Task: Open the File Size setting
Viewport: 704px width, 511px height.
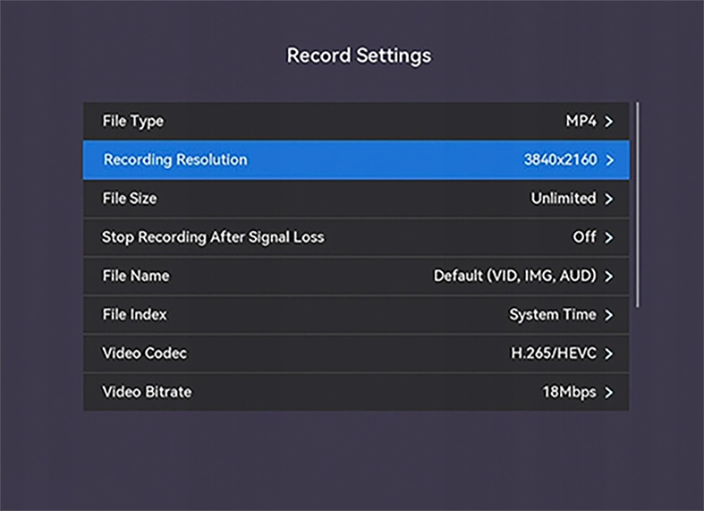Action: 131,199
